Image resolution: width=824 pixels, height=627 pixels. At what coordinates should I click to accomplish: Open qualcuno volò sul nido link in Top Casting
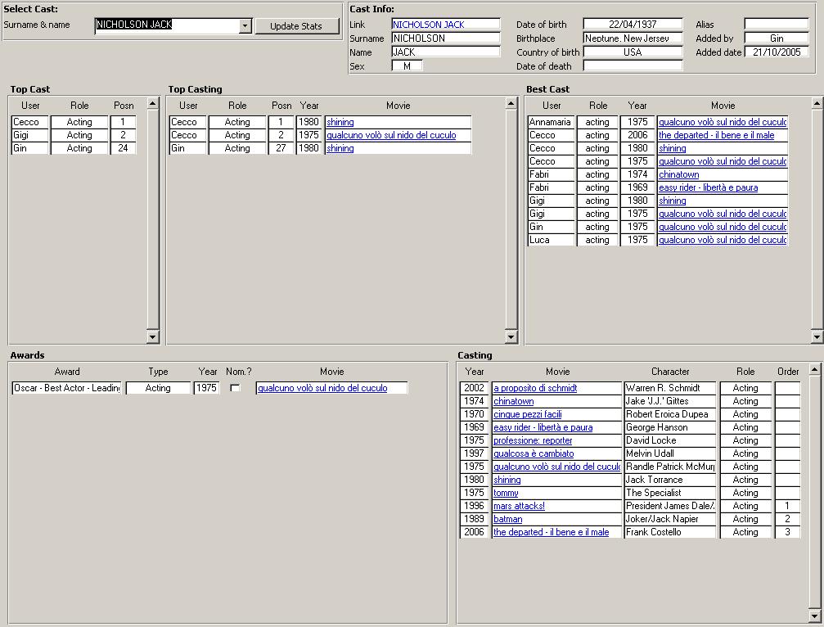(391, 135)
